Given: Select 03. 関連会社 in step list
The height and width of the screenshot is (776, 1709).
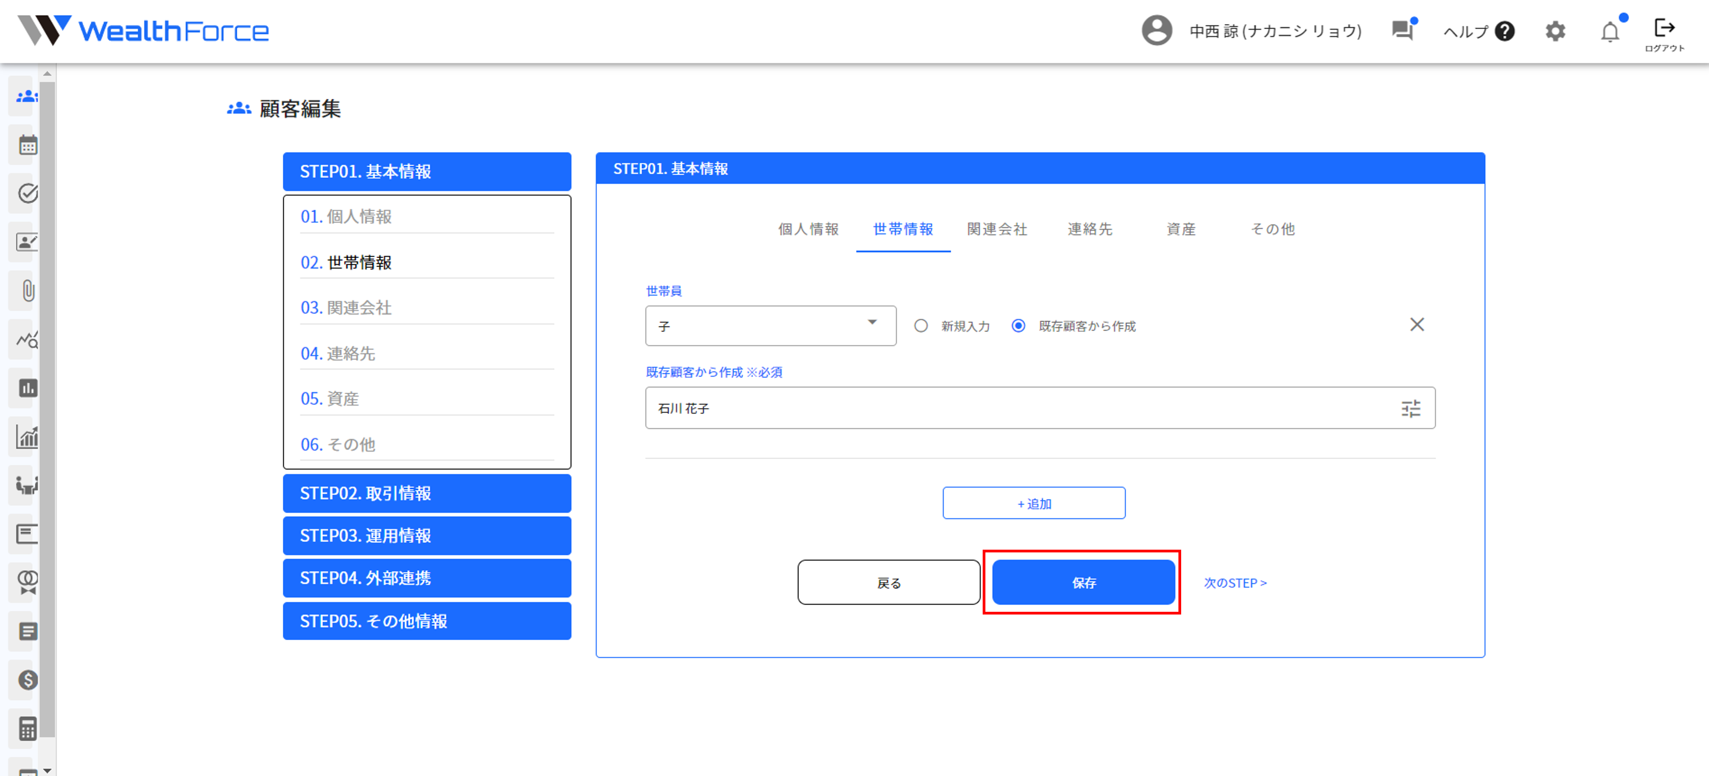Looking at the screenshot, I should pos(426,308).
